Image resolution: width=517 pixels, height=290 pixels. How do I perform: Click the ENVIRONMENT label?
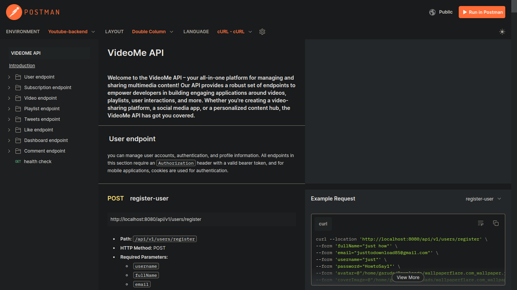coord(23,32)
